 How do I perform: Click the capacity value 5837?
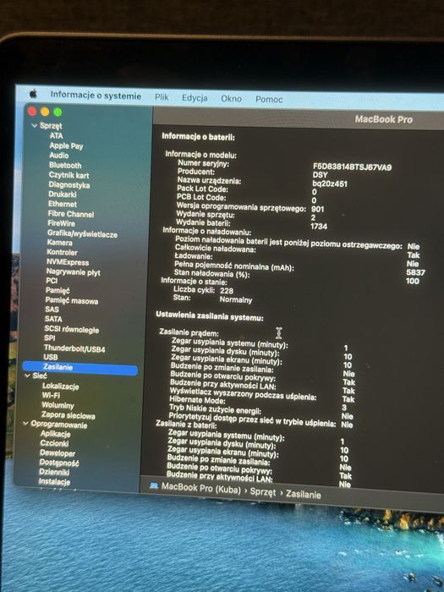[x=416, y=272]
